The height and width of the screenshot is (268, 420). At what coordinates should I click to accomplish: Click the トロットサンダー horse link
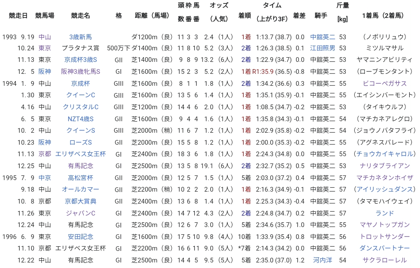pyautogui.click(x=385, y=236)
